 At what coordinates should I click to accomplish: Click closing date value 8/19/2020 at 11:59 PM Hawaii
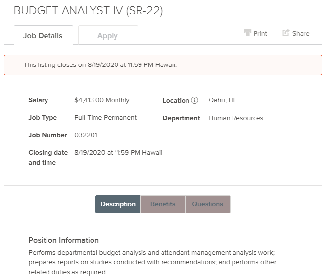click(x=118, y=153)
